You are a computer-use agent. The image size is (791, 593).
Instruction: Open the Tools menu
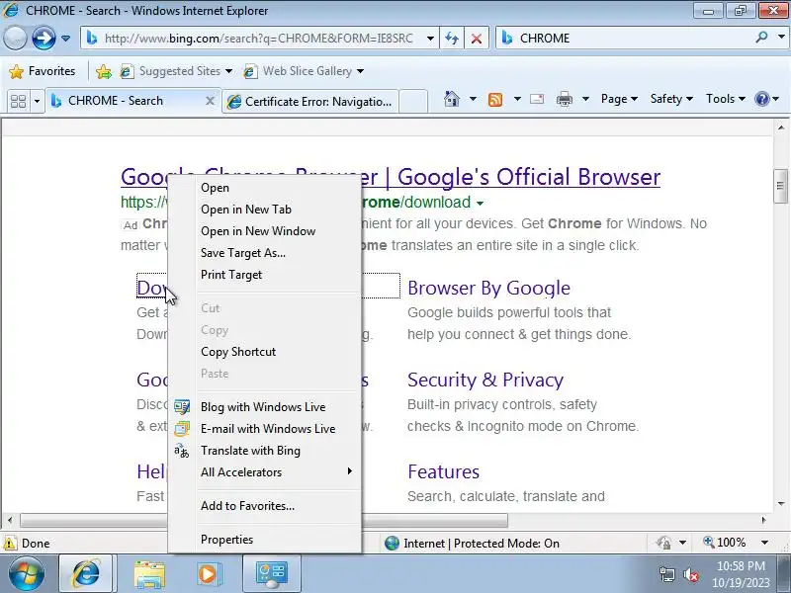726,99
